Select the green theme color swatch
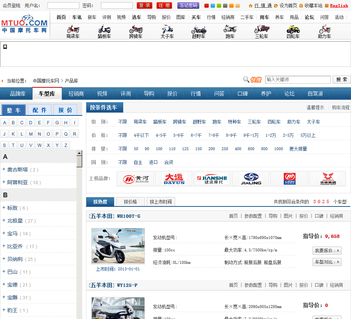 (x=219, y=5)
